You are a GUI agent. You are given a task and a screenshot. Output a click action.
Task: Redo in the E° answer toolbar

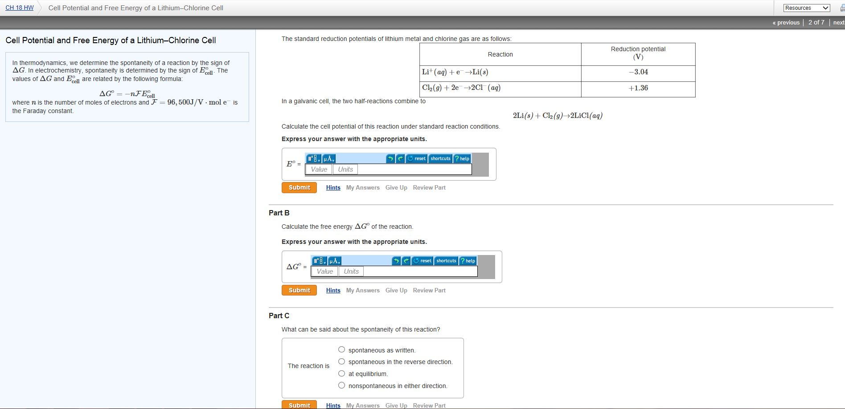coord(401,158)
